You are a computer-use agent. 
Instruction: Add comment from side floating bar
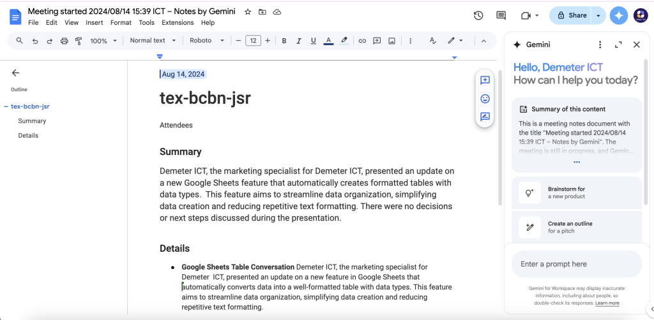[x=485, y=80]
